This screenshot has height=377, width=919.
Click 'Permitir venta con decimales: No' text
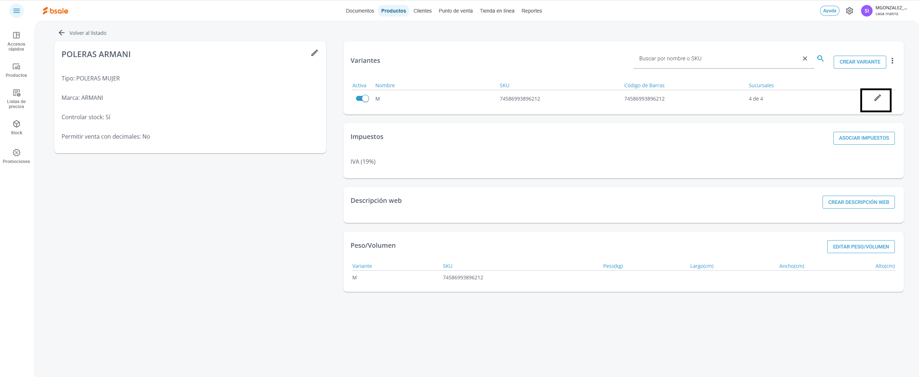(106, 136)
